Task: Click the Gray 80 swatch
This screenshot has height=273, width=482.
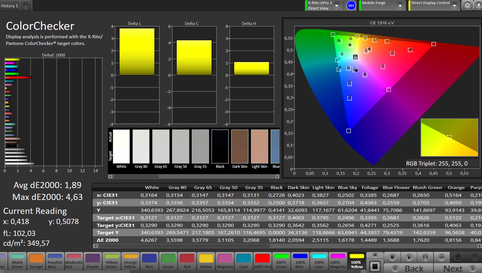Action: pos(141,146)
